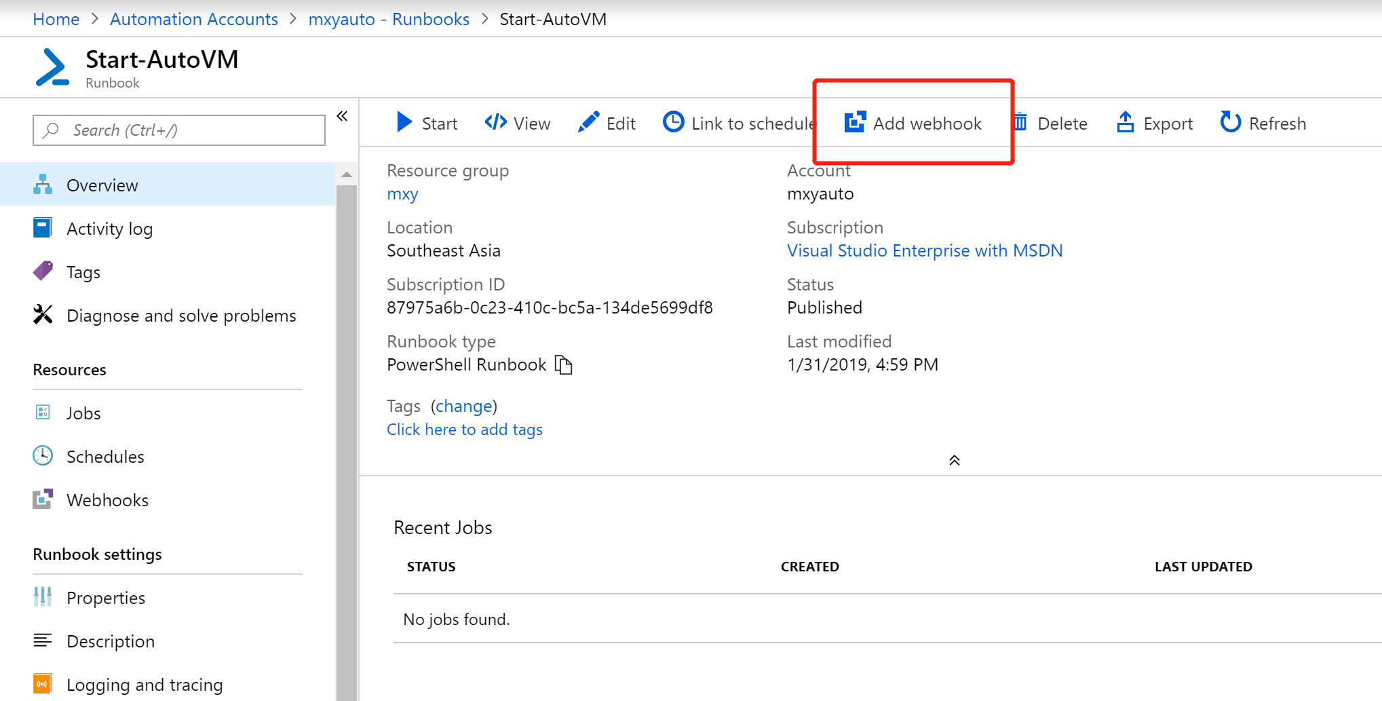Click the Refresh circular arrow icon

tap(1230, 122)
